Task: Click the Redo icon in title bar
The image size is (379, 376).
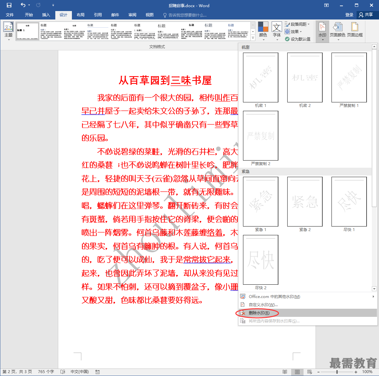Action: pos(38,5)
